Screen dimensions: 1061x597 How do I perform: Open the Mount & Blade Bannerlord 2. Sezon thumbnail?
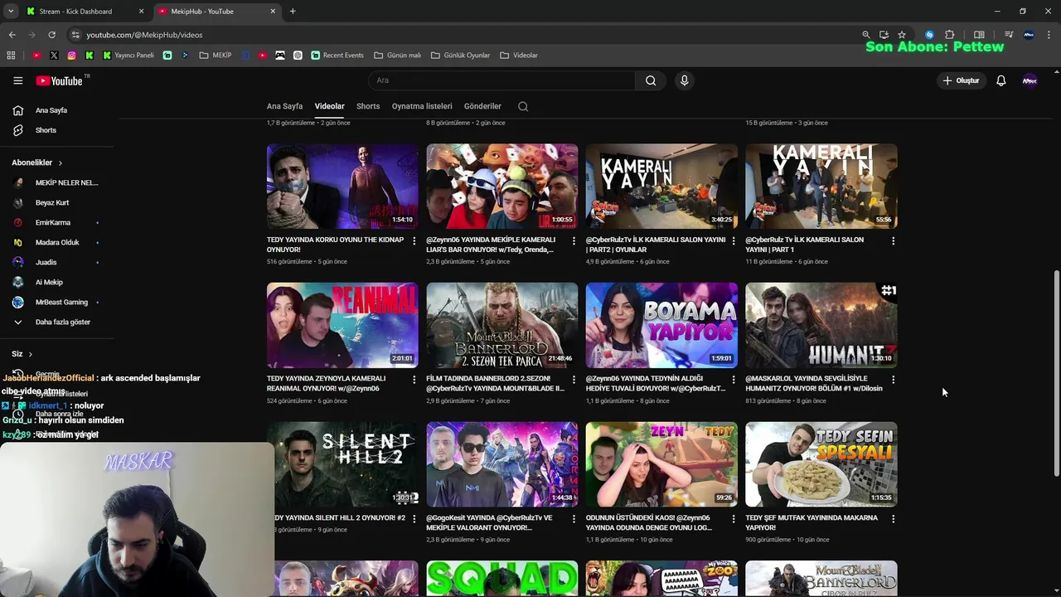click(502, 325)
